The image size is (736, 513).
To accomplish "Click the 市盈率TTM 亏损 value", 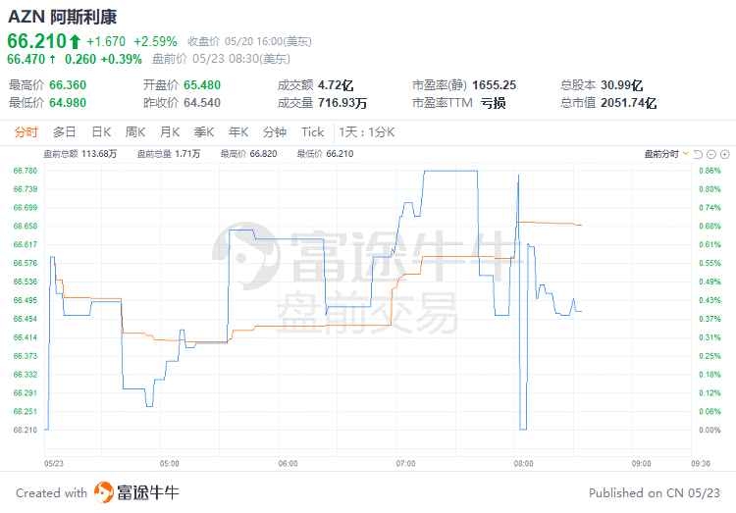I will coord(493,102).
